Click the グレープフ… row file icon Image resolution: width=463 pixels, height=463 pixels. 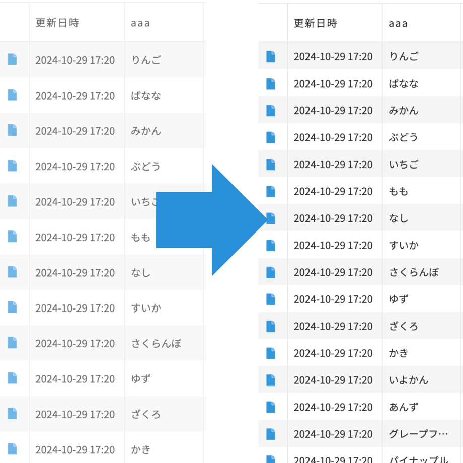pos(271,434)
